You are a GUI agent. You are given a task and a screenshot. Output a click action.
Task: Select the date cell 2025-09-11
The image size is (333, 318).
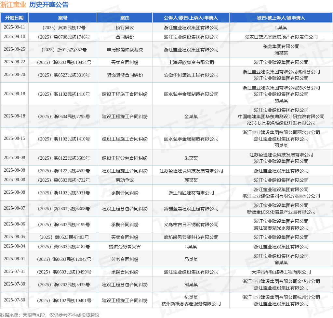point(14,27)
